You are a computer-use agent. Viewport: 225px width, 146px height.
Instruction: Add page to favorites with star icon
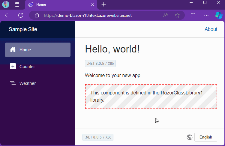(x=177, y=15)
